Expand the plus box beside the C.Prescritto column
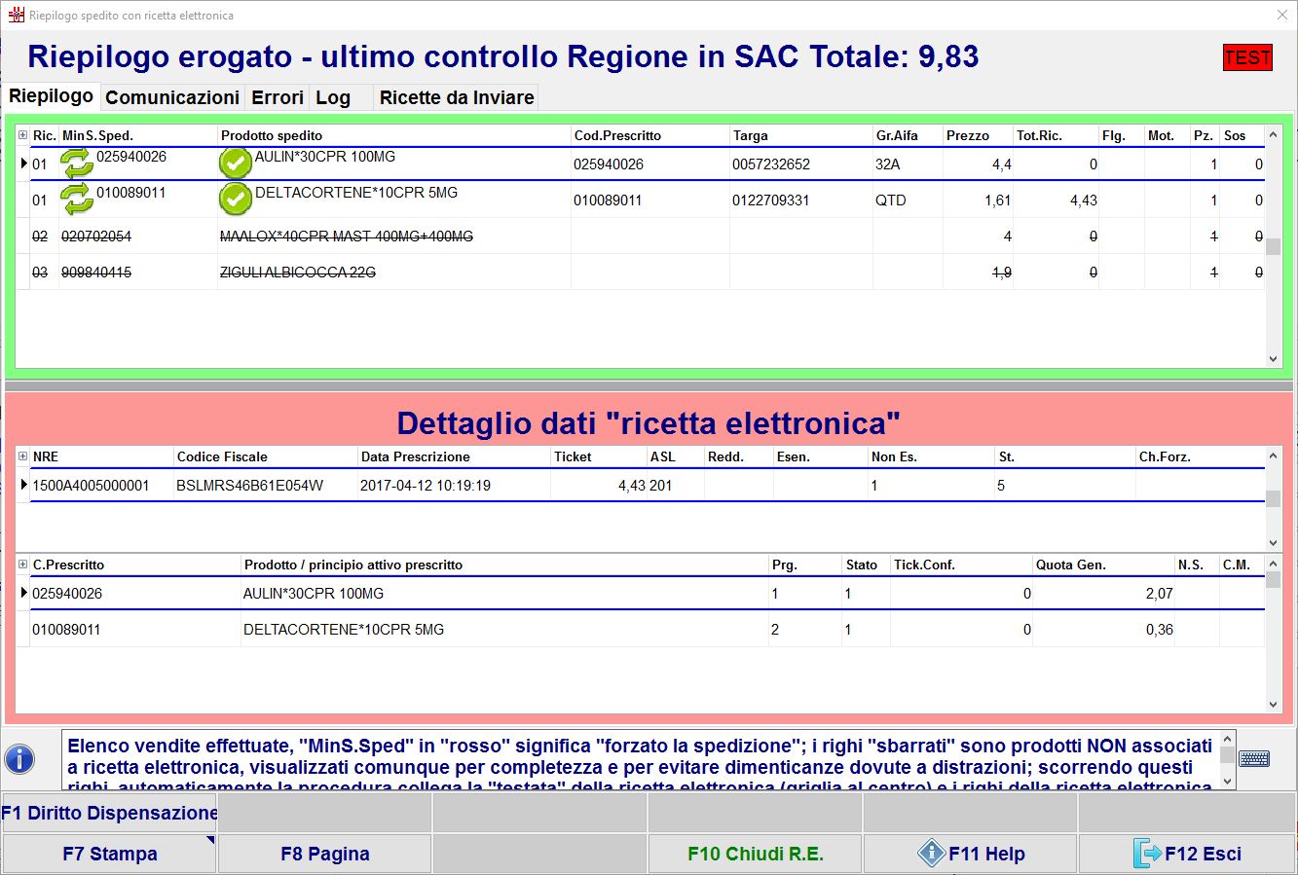Image resolution: width=1298 pixels, height=875 pixels. click(x=23, y=565)
